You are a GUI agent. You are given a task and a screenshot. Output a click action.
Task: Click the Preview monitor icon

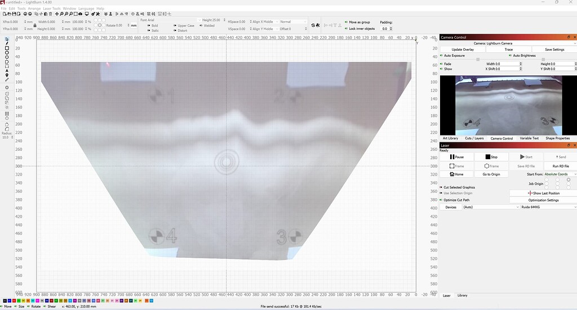pyautogui.click(x=87, y=14)
